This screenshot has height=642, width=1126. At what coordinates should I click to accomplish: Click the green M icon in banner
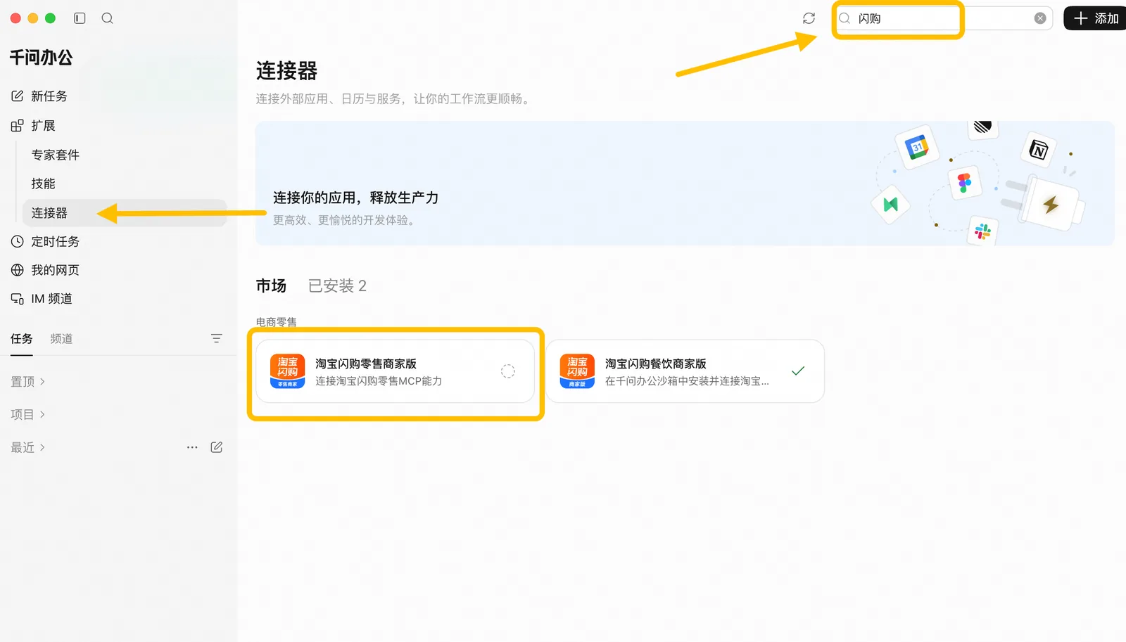point(891,205)
